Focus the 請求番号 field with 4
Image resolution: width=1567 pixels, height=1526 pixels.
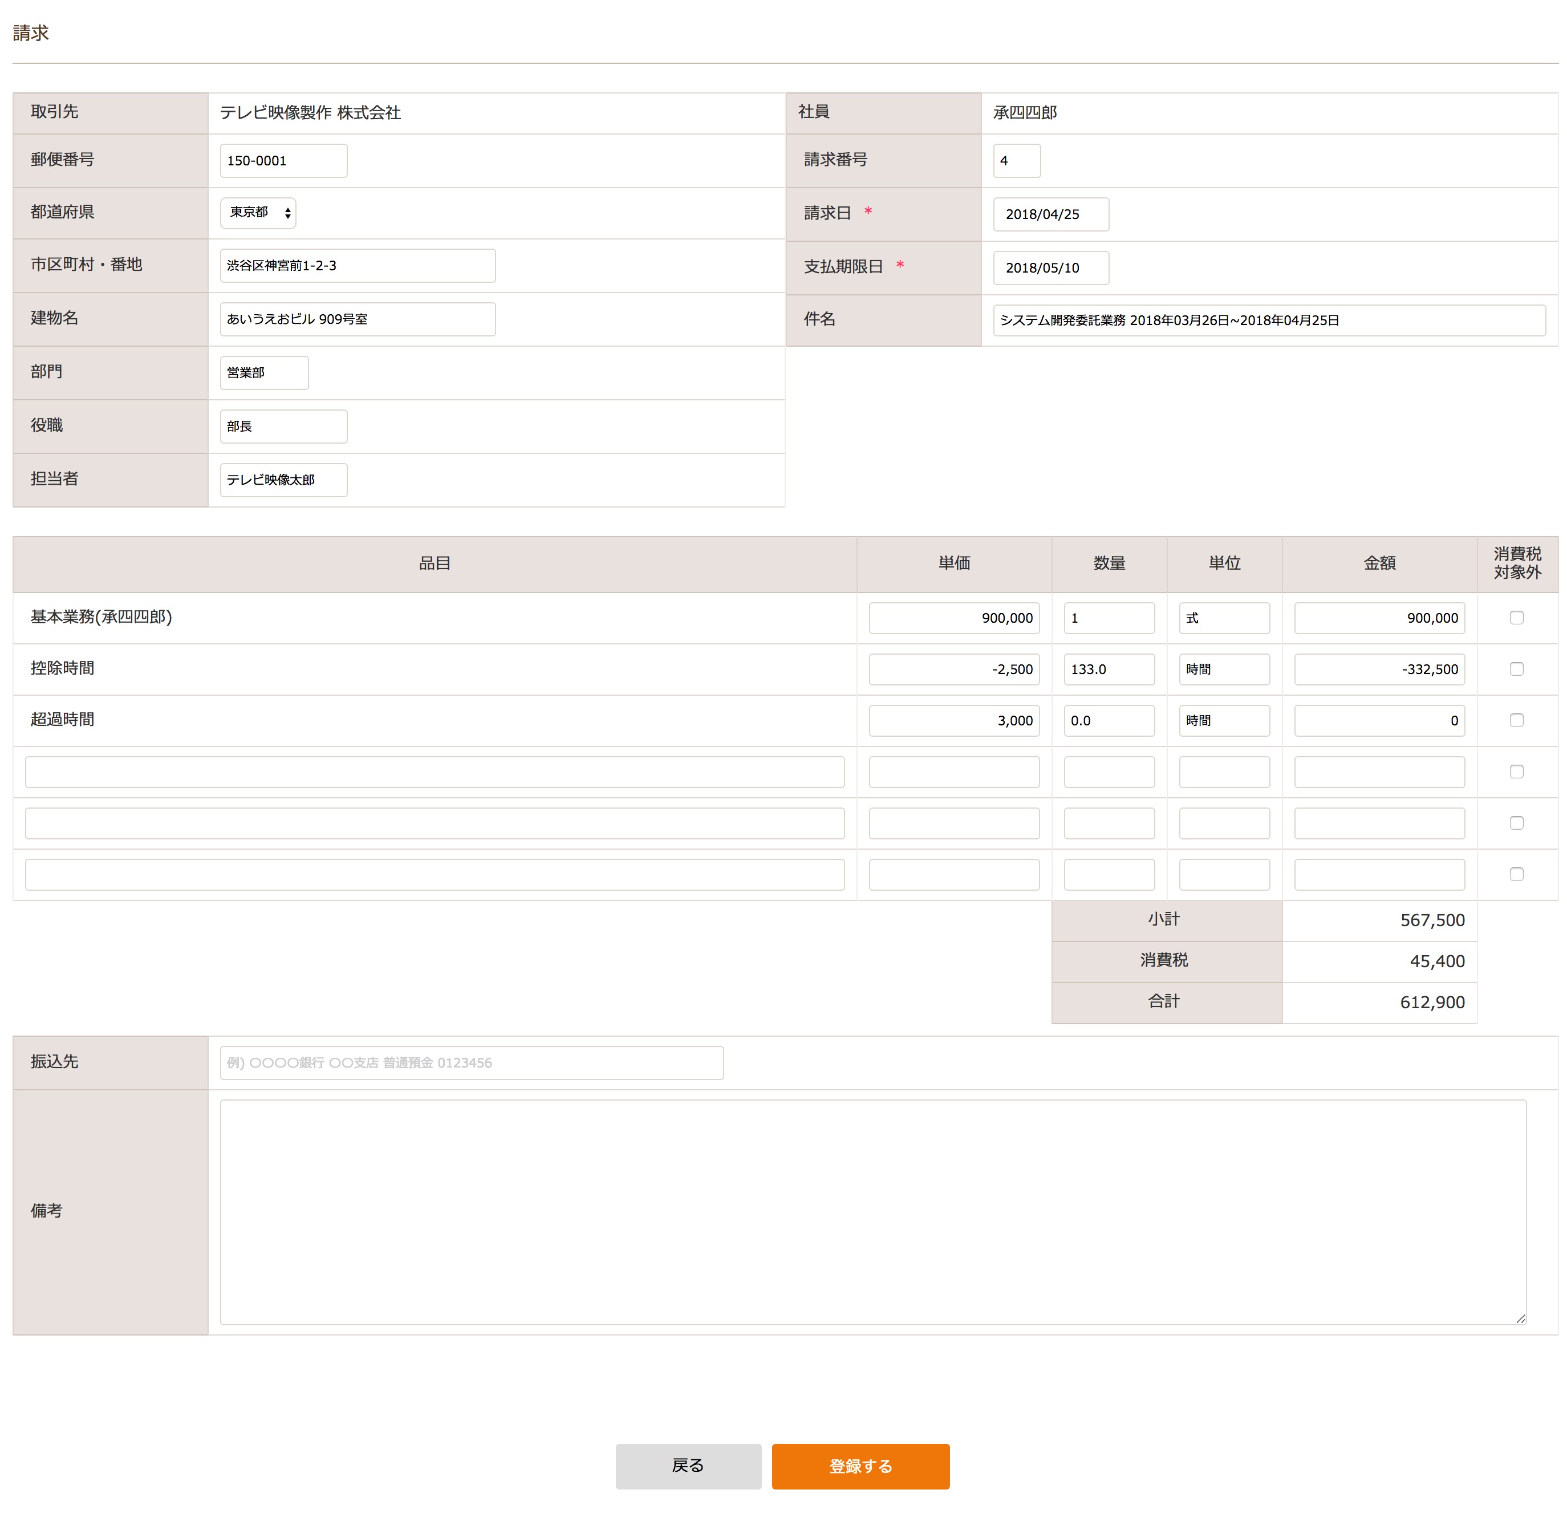1016,160
